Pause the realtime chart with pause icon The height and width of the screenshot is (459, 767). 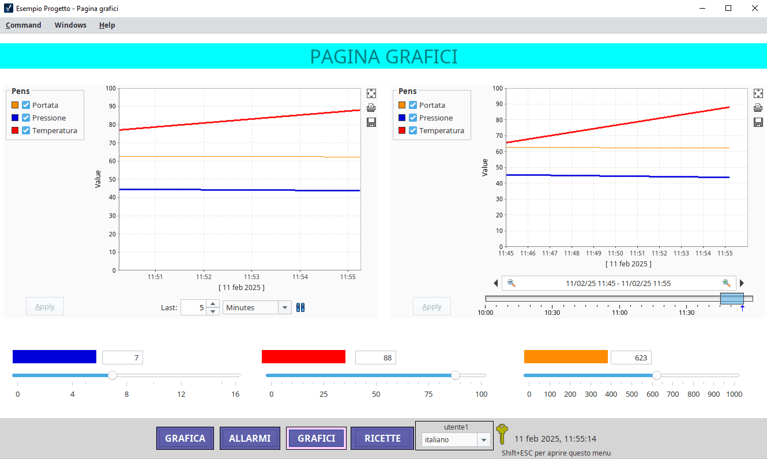300,307
